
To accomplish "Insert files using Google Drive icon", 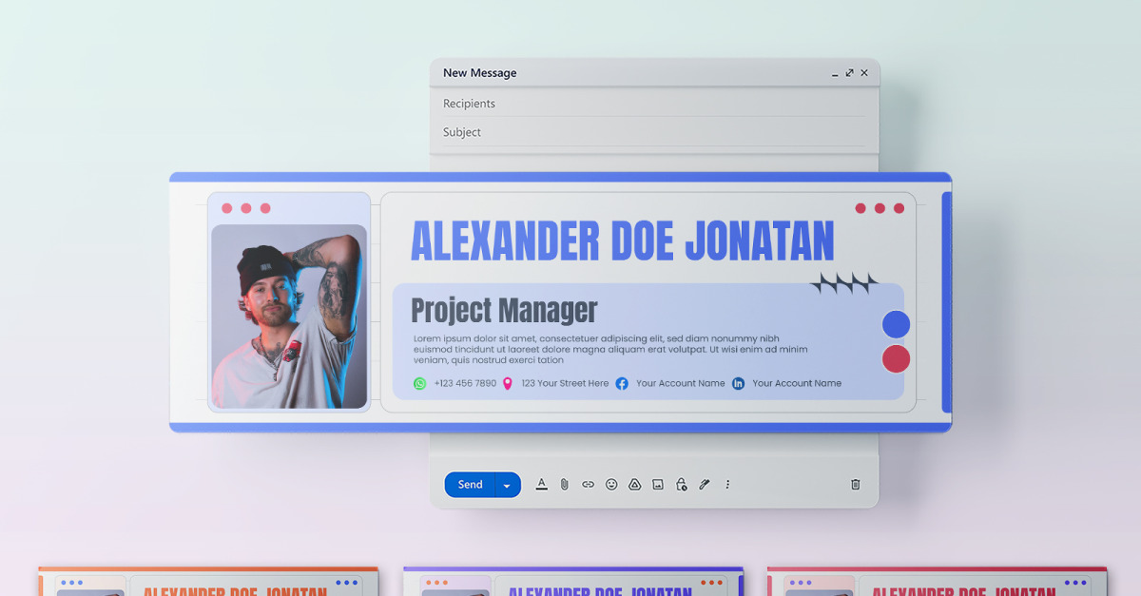I will [x=634, y=484].
